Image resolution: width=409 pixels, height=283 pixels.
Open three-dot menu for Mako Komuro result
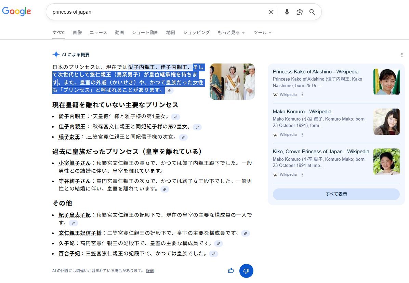coord(302,135)
